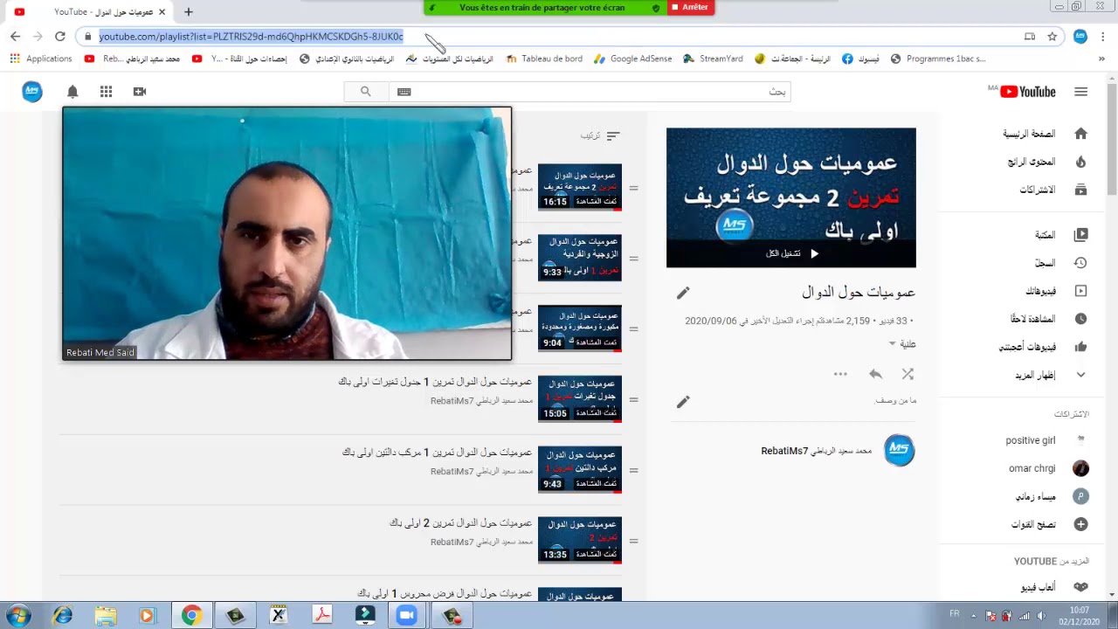Open channel RebatiMs7 محمد سعيد الرباطي link
Screen dimensions: 1118x629
817,451
